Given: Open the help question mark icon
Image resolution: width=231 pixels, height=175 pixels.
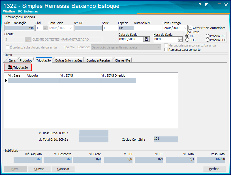Looking at the screenshot, I should pos(200,5).
